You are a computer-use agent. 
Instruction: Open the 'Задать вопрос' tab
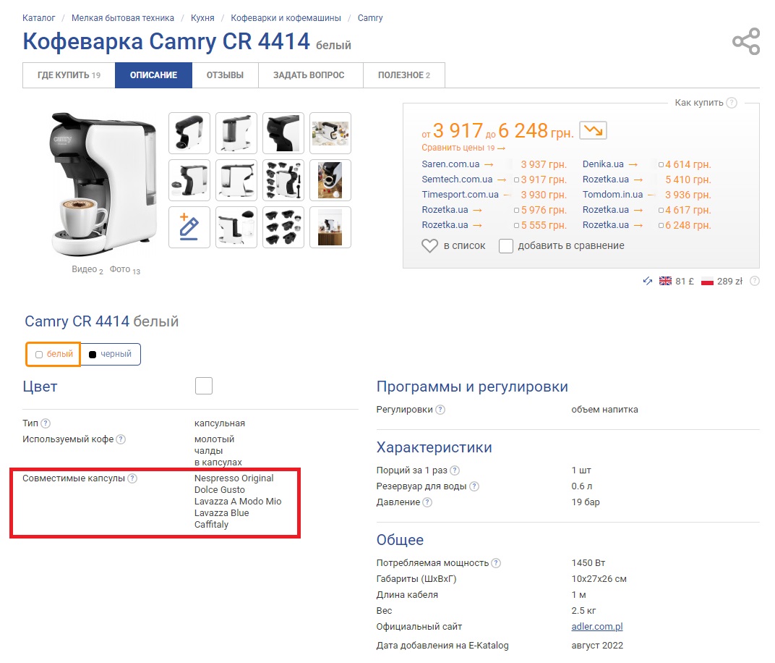pyautogui.click(x=309, y=75)
